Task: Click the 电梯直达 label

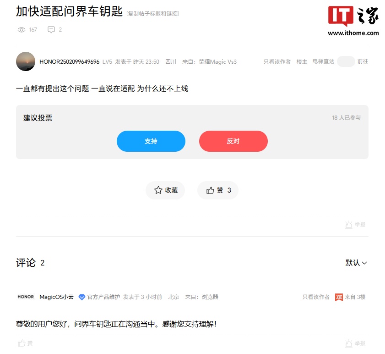Action: tap(323, 61)
